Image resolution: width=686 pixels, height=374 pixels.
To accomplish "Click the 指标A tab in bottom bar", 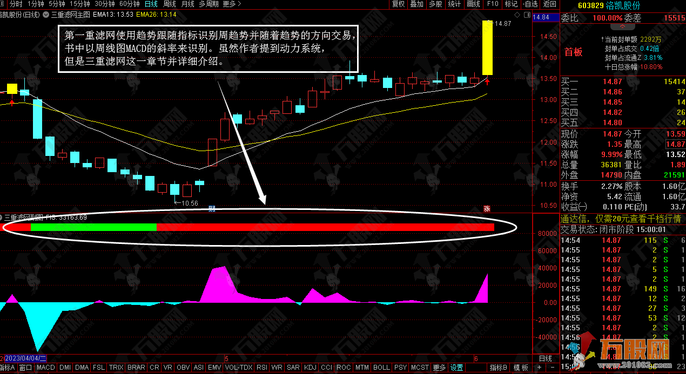I will 8,368.
